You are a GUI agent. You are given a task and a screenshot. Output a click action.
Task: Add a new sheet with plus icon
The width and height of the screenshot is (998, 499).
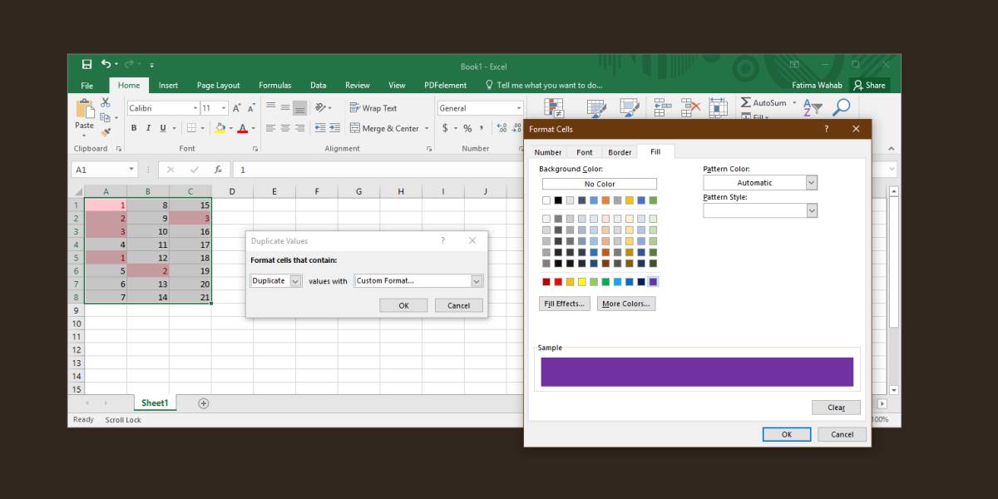pos(203,403)
